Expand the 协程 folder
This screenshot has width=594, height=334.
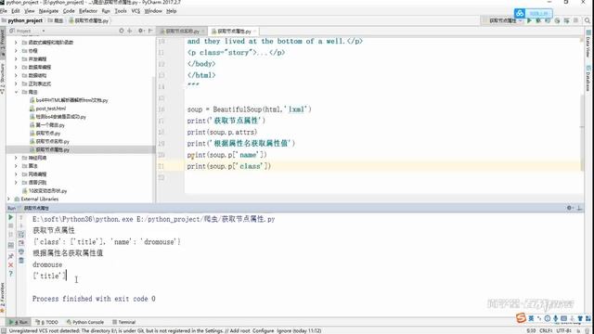pos(16,51)
